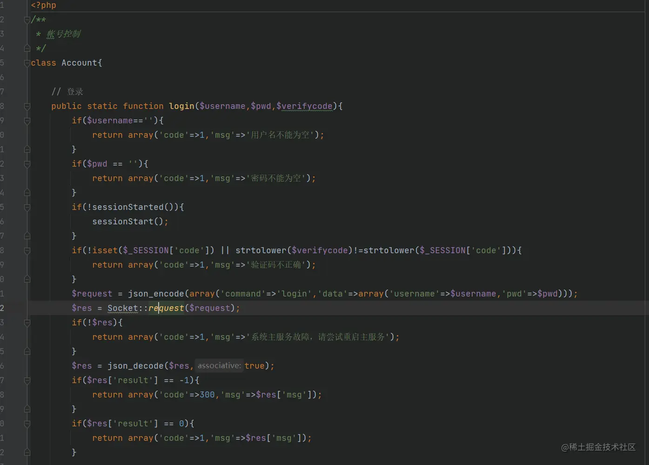Fold the if(!$res) block
Screen dimensions: 649x465
27,323
